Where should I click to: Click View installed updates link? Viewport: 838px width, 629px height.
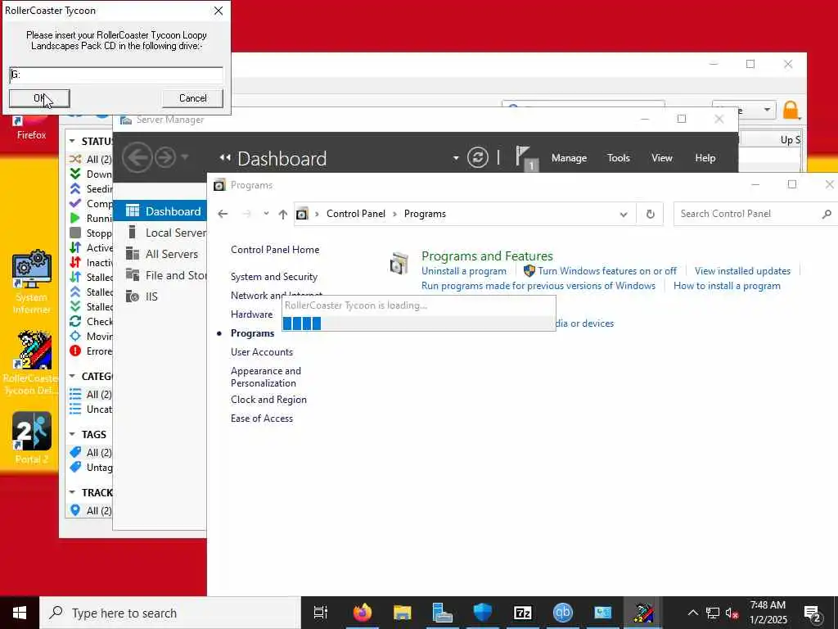(742, 271)
